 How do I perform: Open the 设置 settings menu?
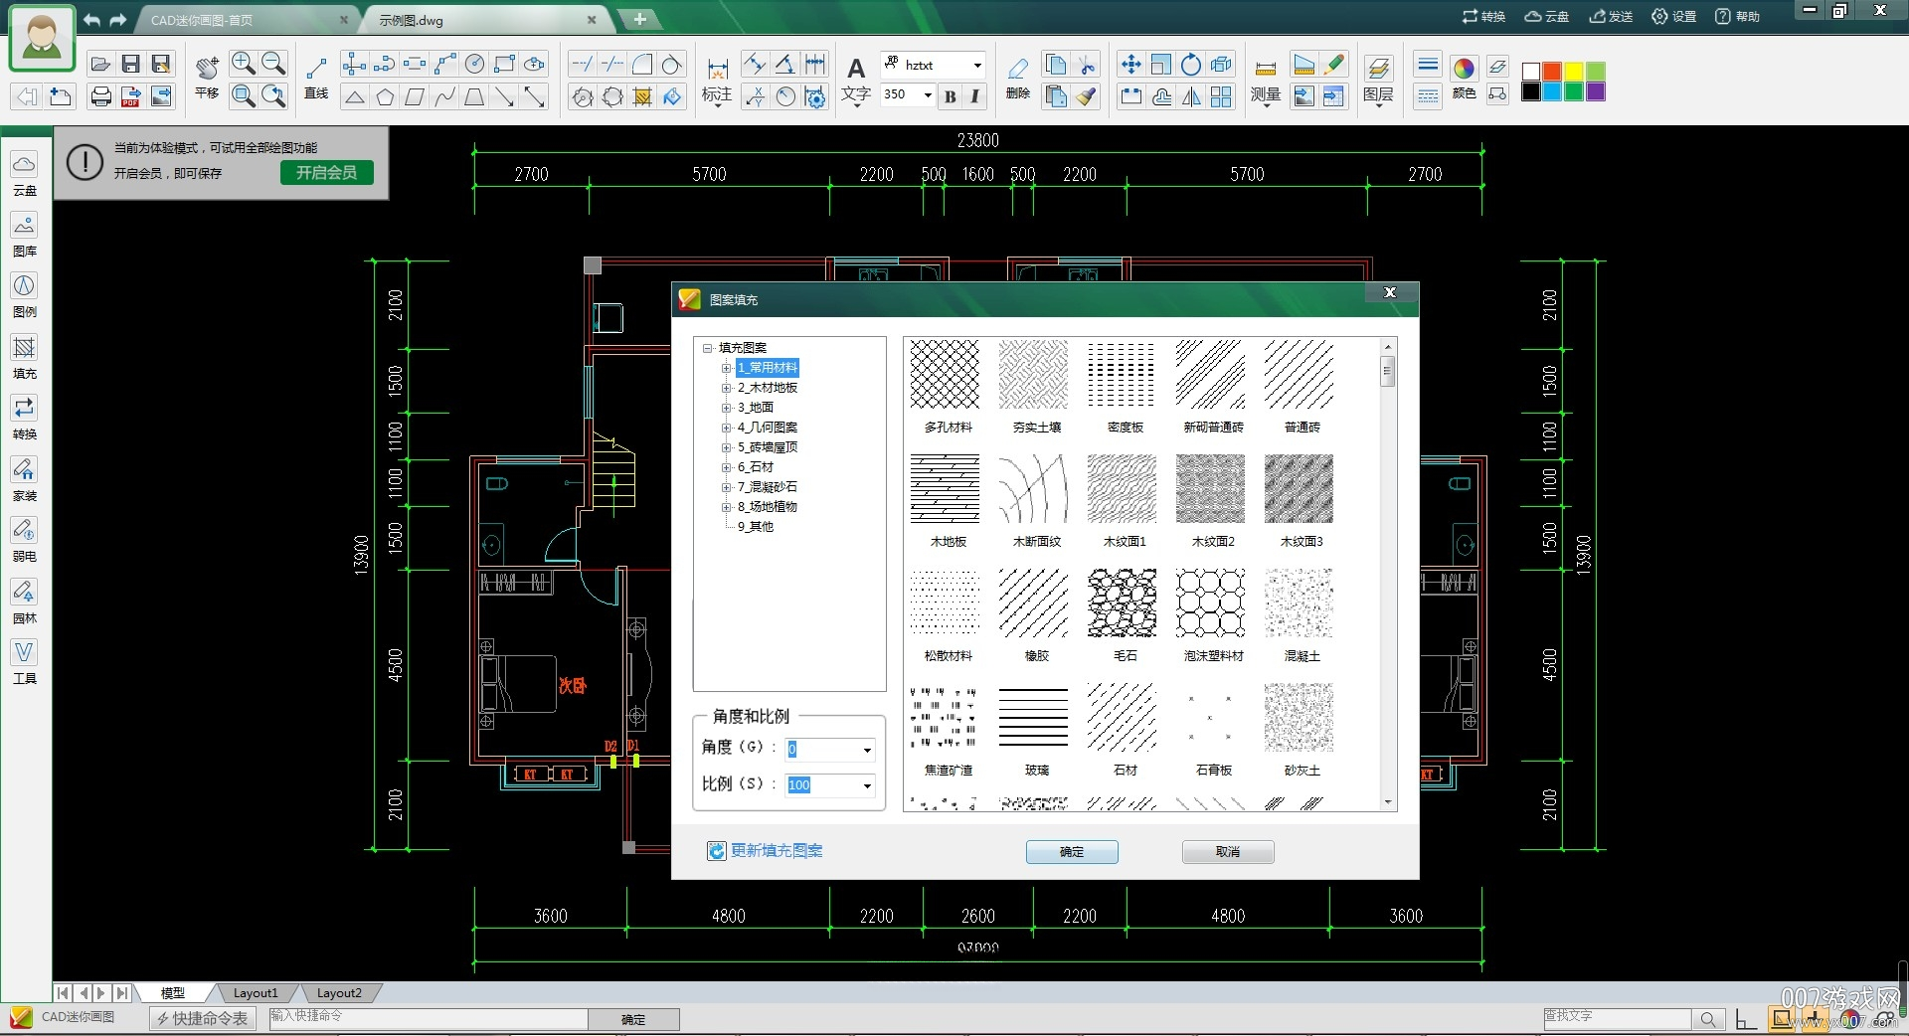(1674, 16)
